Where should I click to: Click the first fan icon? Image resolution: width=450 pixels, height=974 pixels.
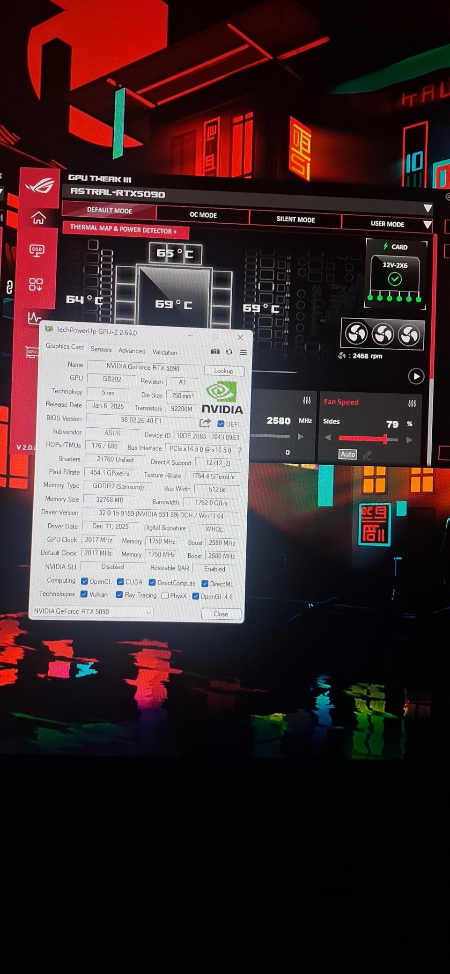(x=356, y=334)
